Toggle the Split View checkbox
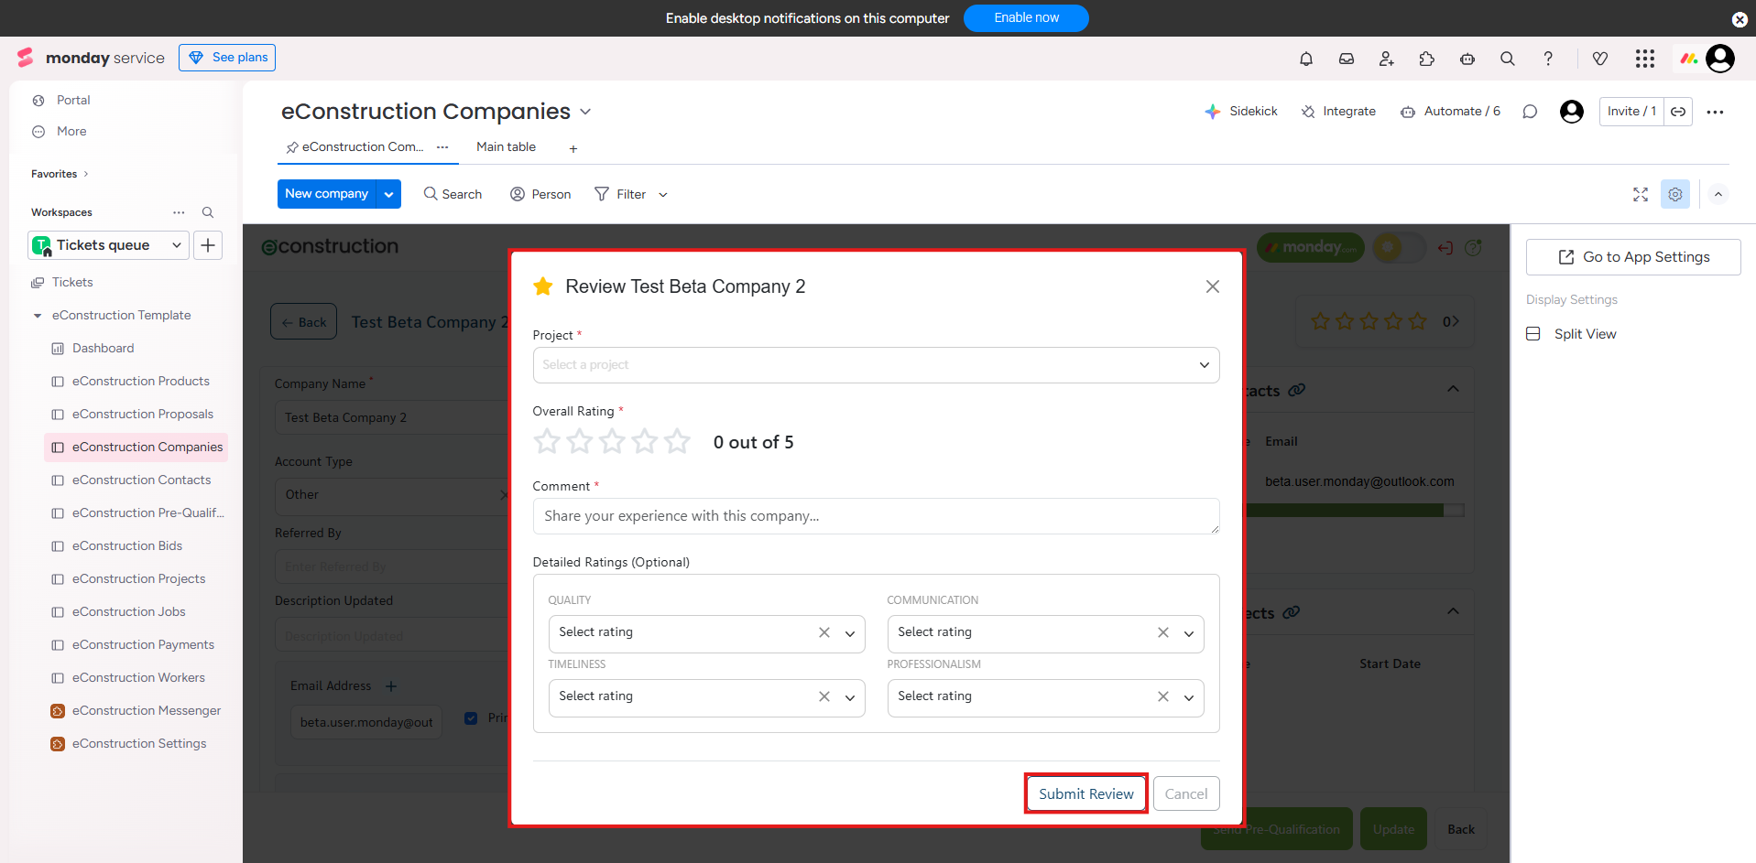 pos(1533,334)
